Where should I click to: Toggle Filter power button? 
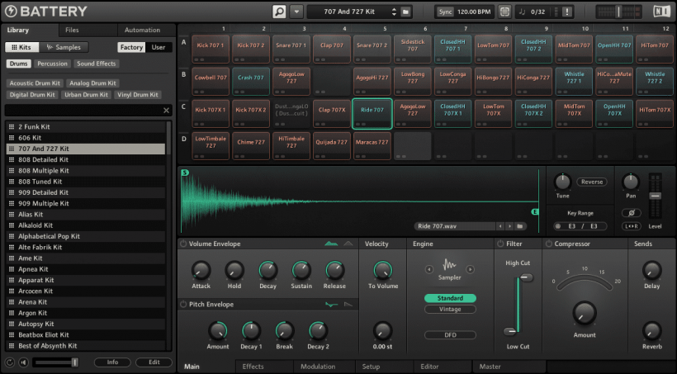[500, 244]
